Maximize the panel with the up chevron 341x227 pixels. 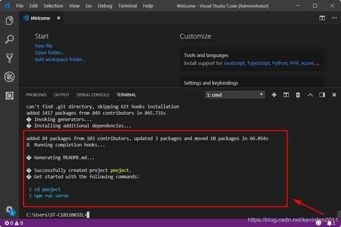click(310, 95)
